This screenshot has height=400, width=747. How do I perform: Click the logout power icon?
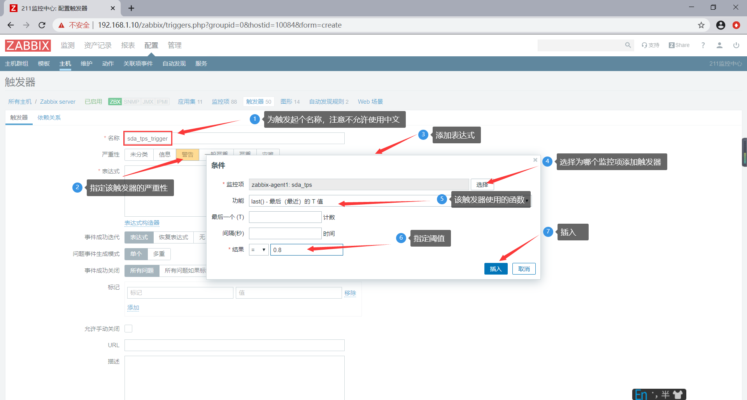pyautogui.click(x=736, y=45)
